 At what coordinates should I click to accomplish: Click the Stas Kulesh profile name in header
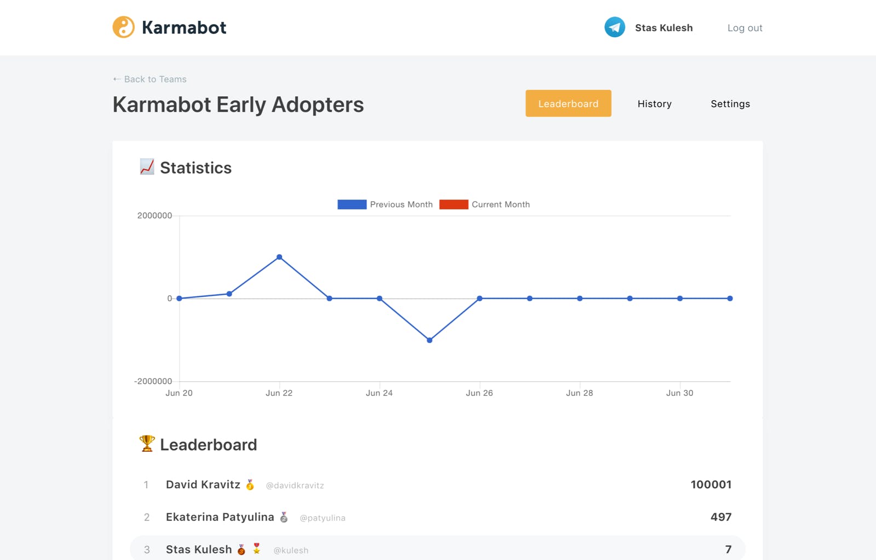(x=664, y=28)
